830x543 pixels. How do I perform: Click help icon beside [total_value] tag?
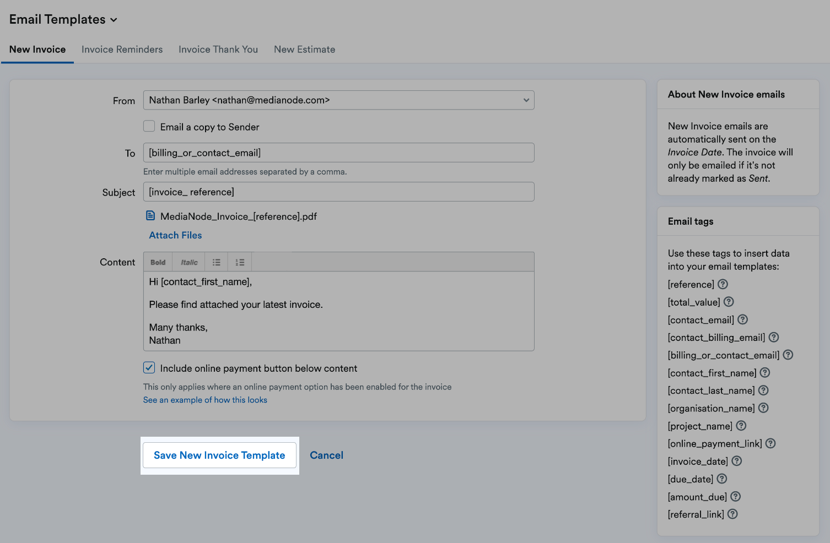pos(729,302)
